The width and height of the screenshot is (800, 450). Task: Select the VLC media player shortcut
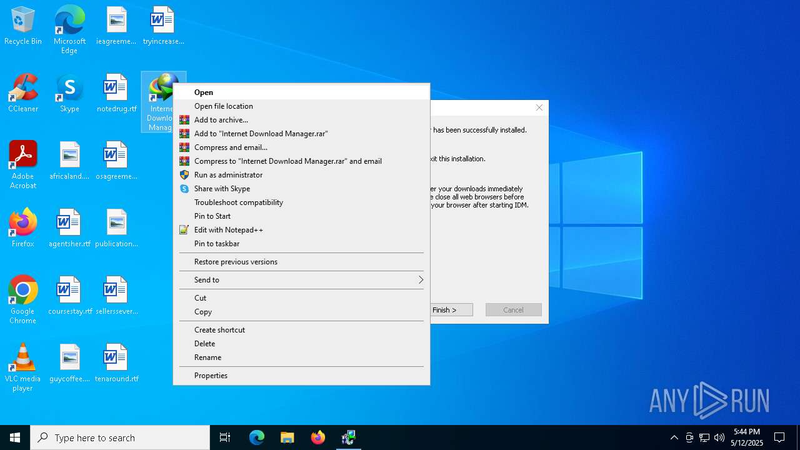[x=23, y=367]
